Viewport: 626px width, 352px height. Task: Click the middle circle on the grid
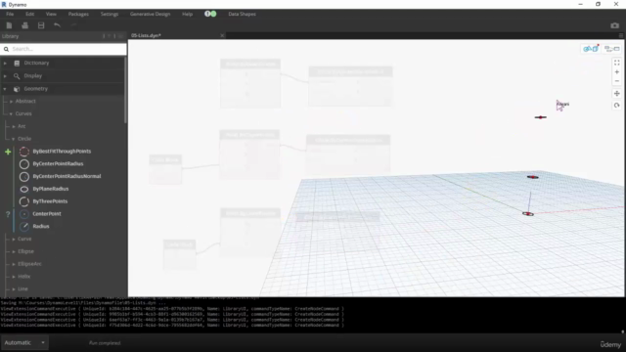pos(532,177)
